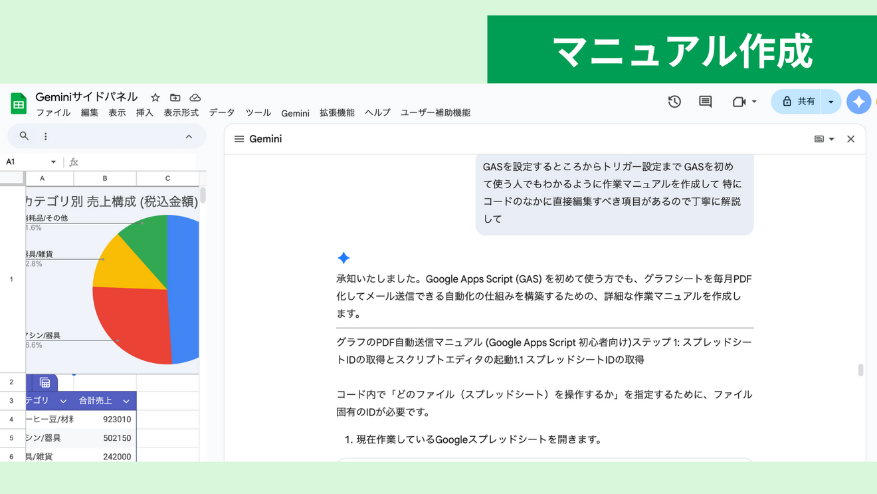
Task: Open version history clock icon
Action: pos(674,102)
